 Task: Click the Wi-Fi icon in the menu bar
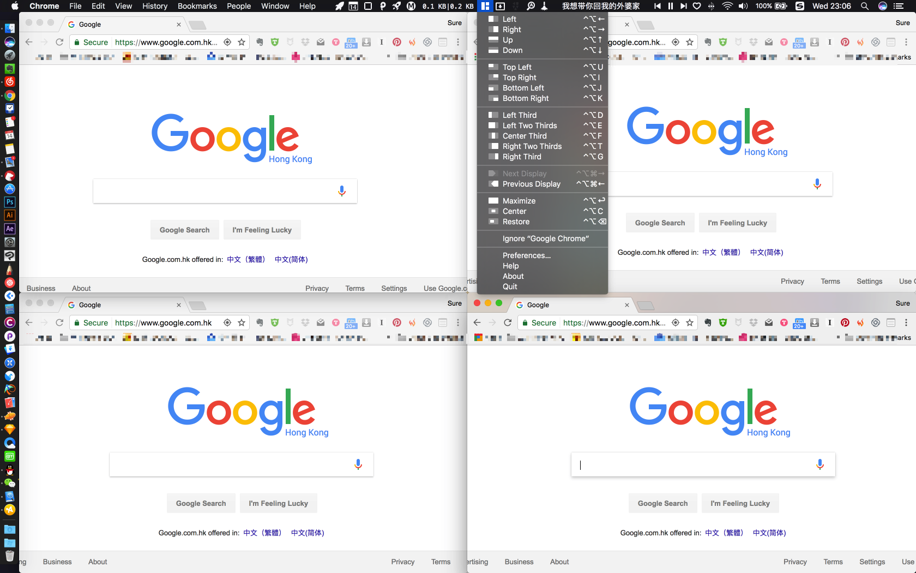727,6
